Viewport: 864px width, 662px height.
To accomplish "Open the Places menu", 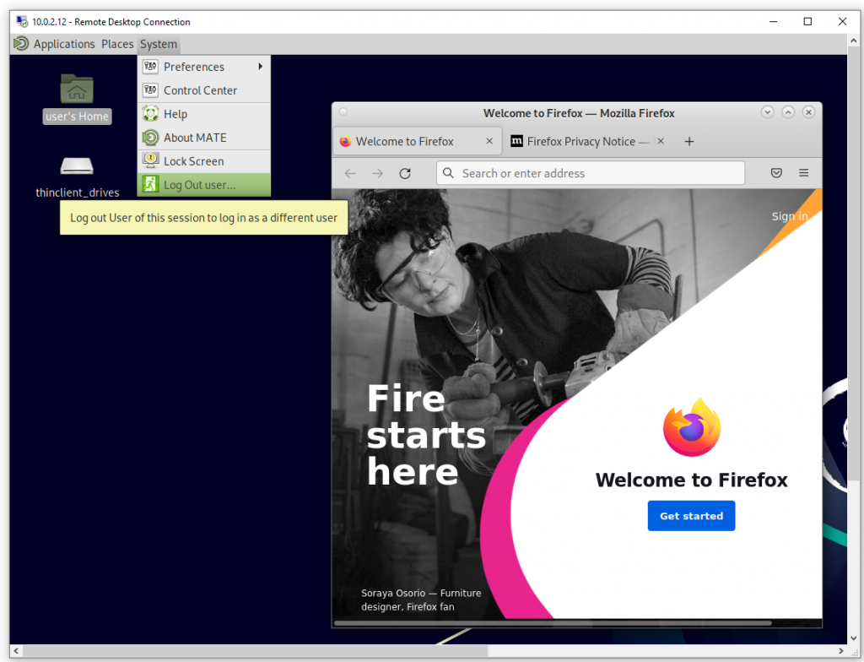I will point(117,44).
